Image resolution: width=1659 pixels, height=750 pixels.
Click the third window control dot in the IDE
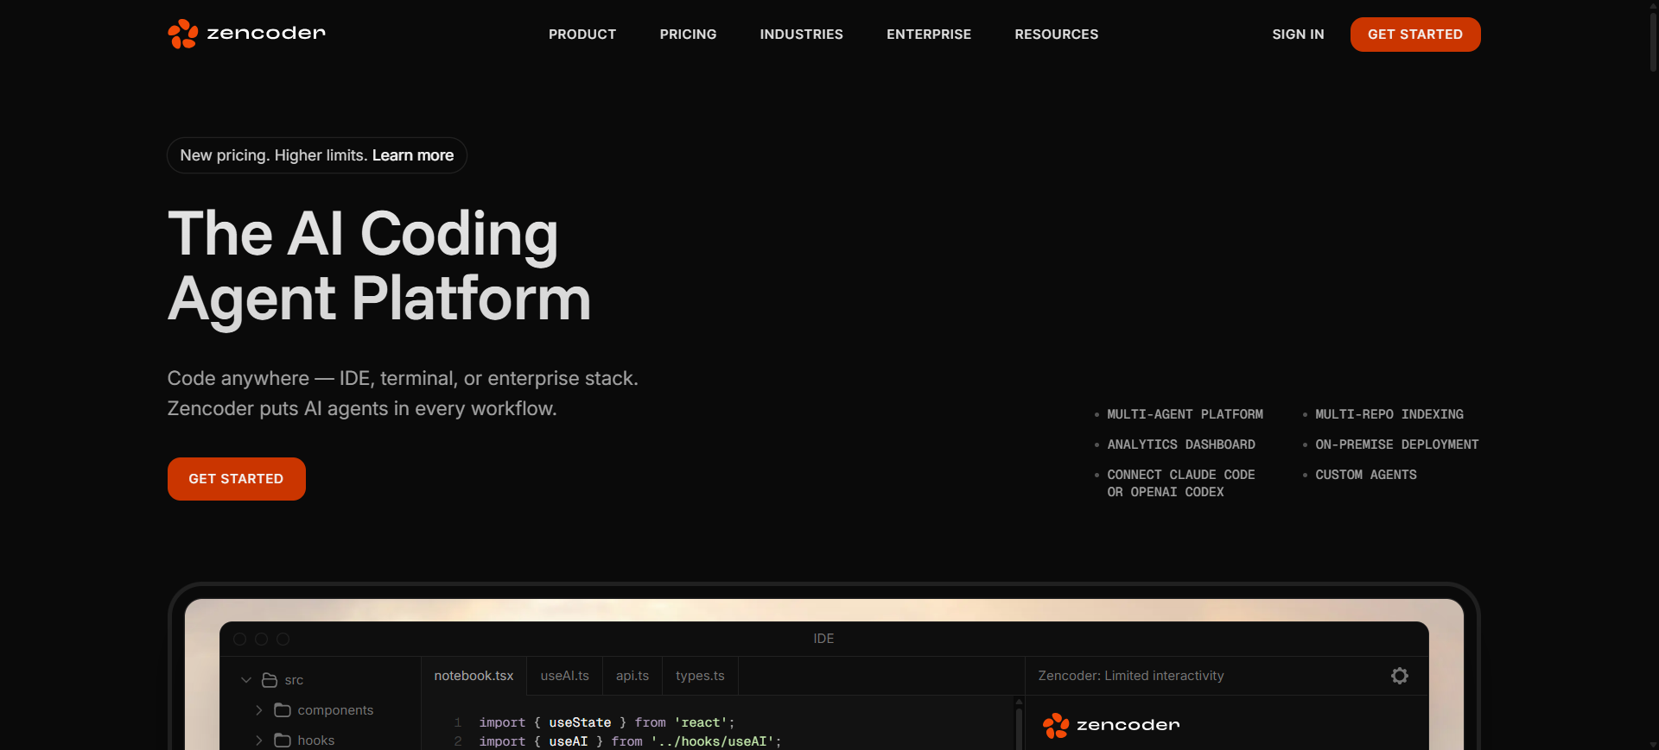pos(283,639)
